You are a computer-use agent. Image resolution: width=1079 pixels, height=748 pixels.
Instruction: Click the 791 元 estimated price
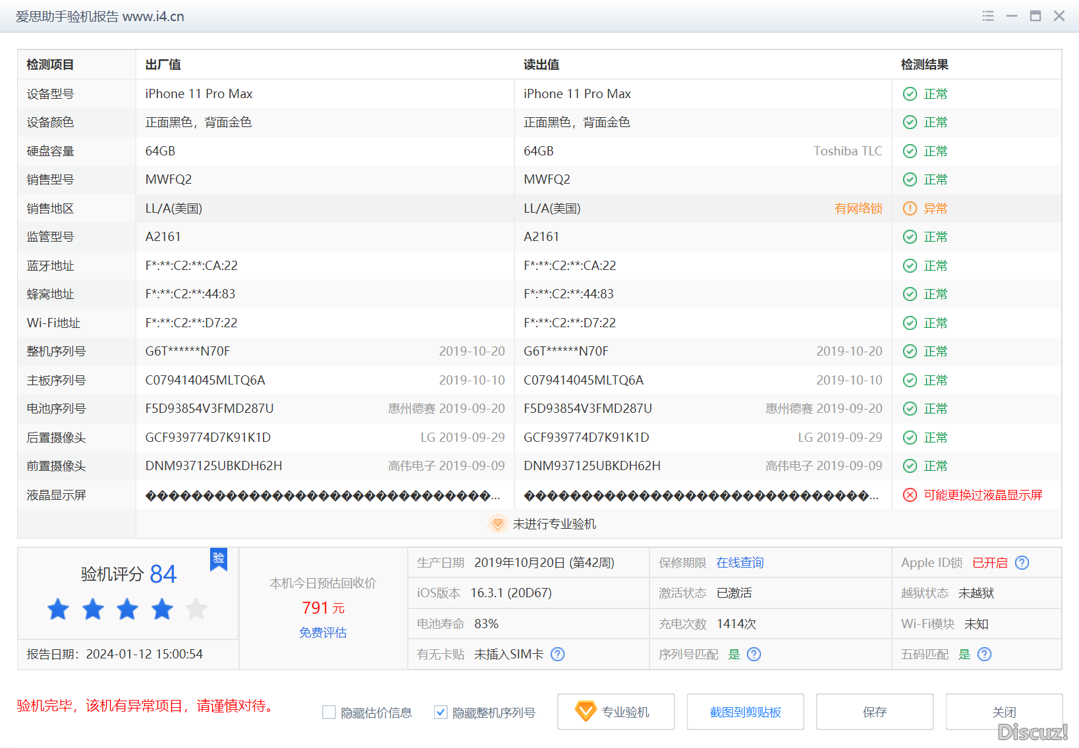tap(323, 608)
